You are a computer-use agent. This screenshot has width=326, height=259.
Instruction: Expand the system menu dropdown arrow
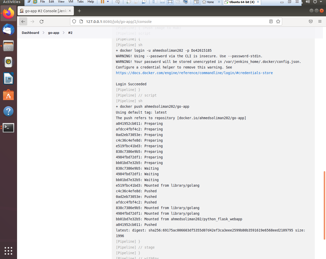click(321, 2)
